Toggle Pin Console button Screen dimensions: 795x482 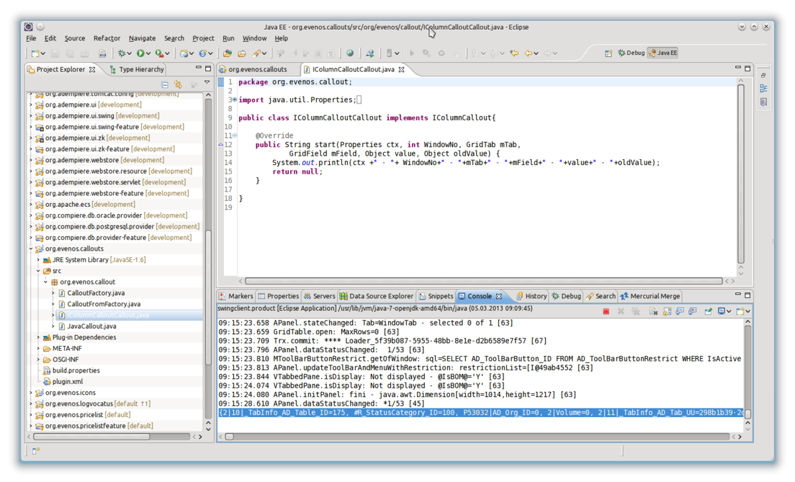pos(708,311)
